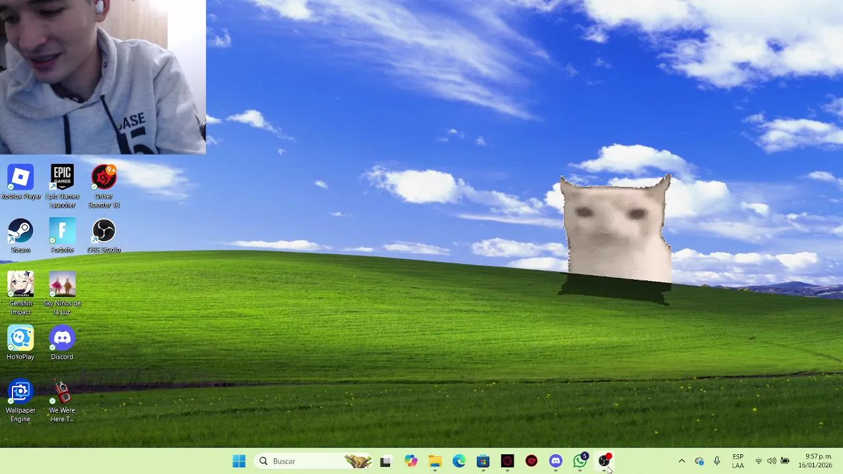Expand the hidden system tray icons
843x474 pixels.
pyautogui.click(x=682, y=461)
